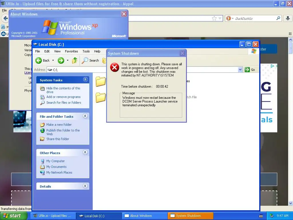Click Add or remove programs link
293x220 pixels.
[x=64, y=97]
